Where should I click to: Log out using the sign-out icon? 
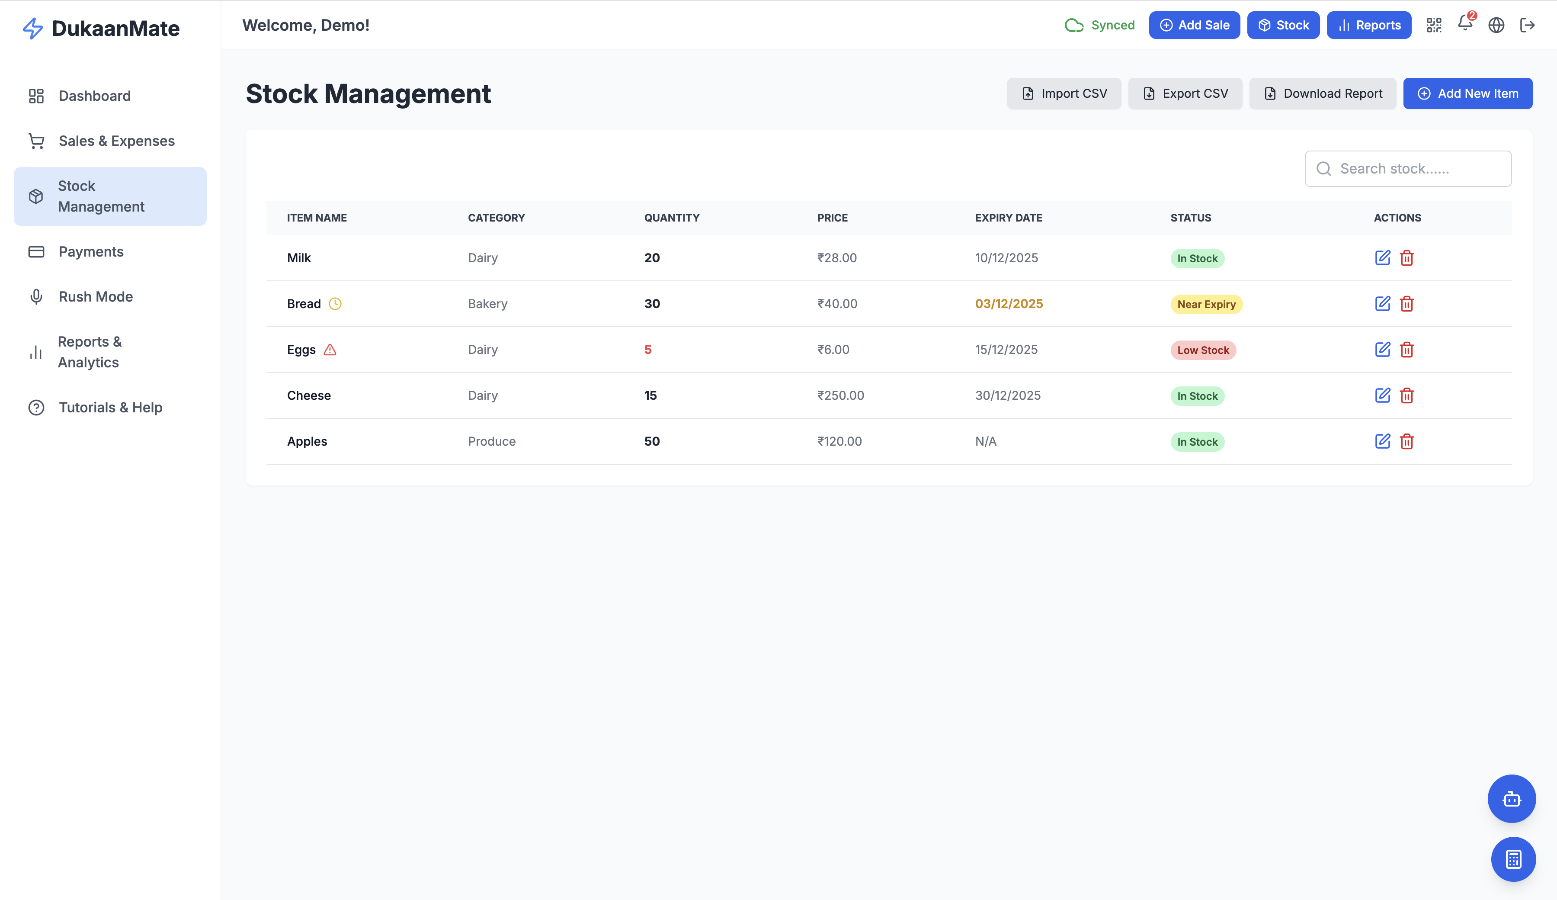click(x=1527, y=25)
